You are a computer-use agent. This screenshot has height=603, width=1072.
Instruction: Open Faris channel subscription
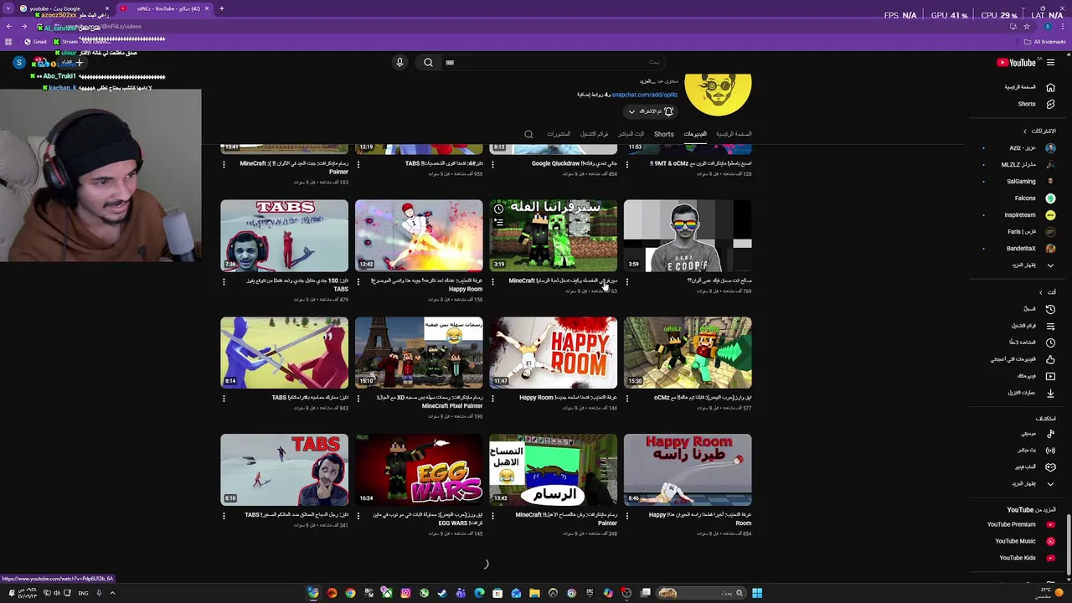(1020, 232)
